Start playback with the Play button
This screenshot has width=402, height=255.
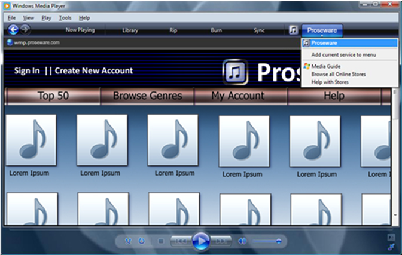point(201,241)
